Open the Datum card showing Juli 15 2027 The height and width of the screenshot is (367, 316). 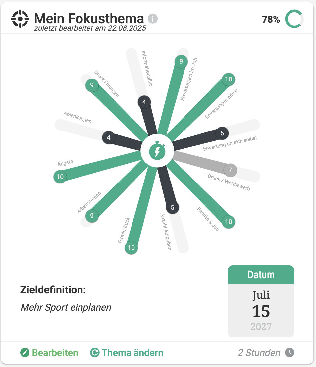(261, 301)
